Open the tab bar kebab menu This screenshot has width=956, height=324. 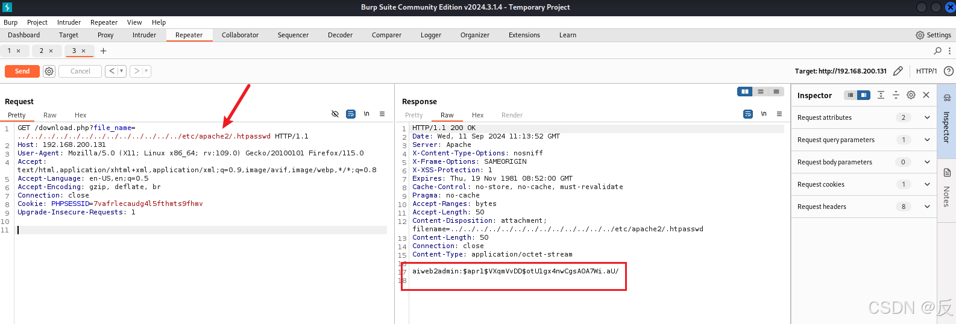[949, 51]
